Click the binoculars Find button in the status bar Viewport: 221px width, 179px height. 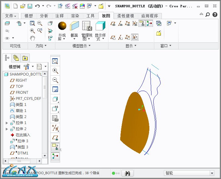click(128, 173)
